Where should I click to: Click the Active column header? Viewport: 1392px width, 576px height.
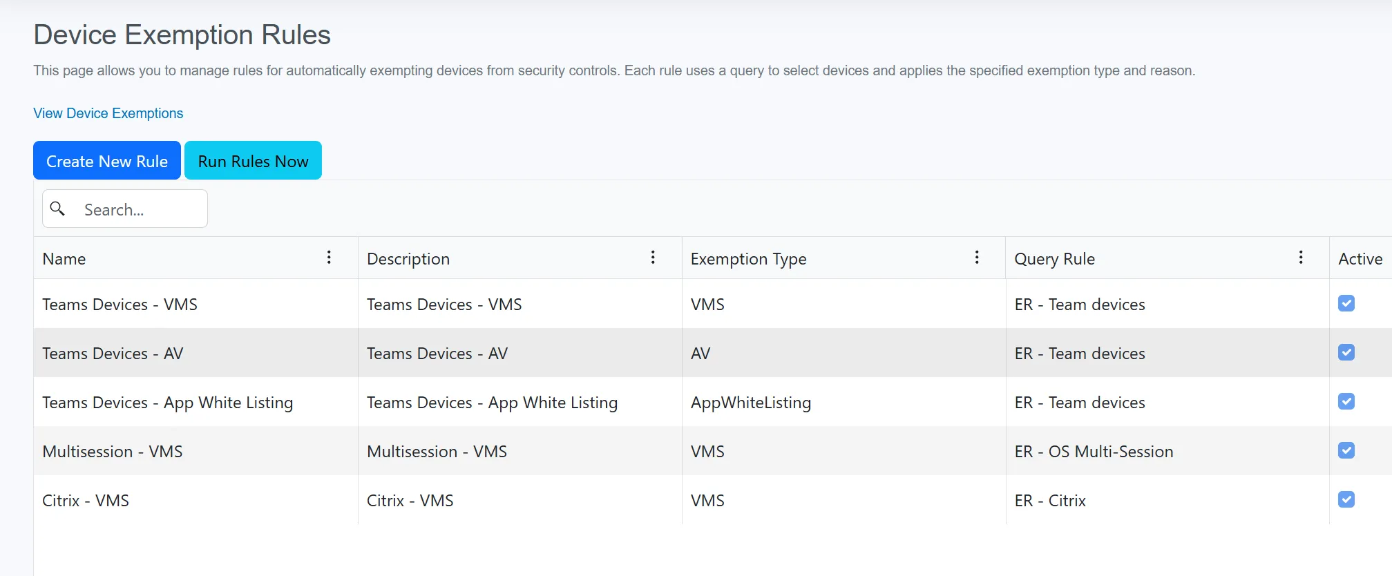(1360, 259)
